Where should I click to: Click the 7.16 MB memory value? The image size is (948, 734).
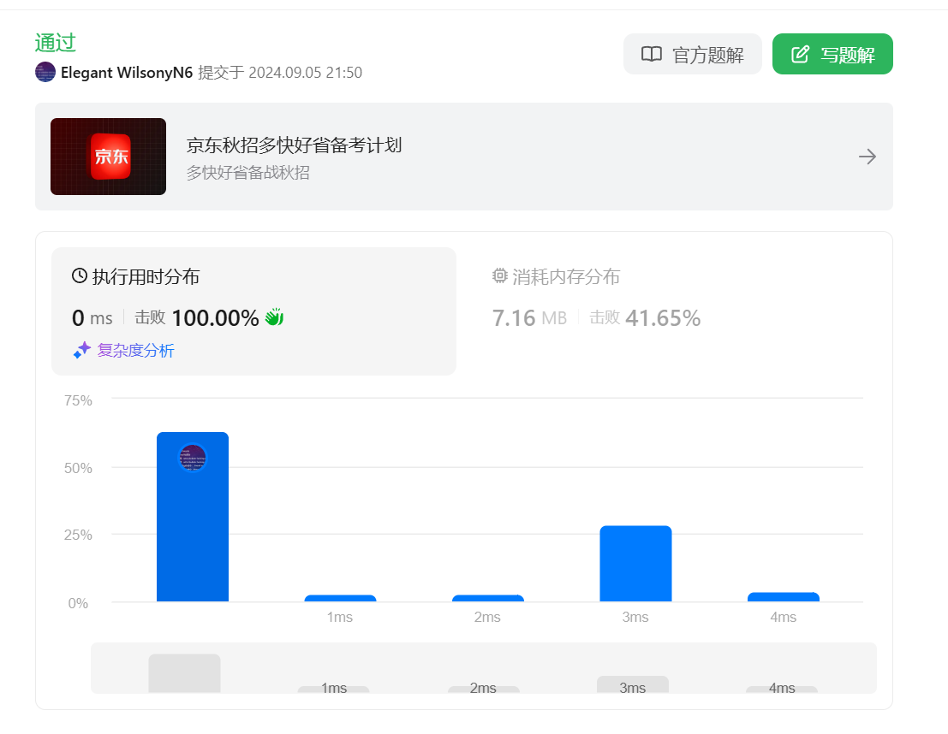(x=529, y=317)
